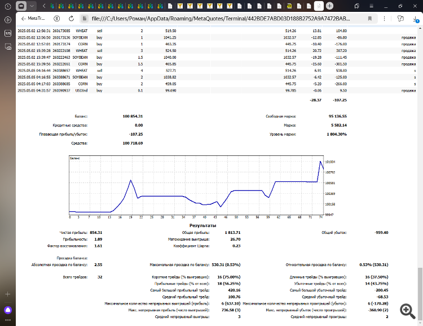The width and height of the screenshot is (423, 326).
Task: Select gross loss value -959.40
Action: (x=381, y=232)
